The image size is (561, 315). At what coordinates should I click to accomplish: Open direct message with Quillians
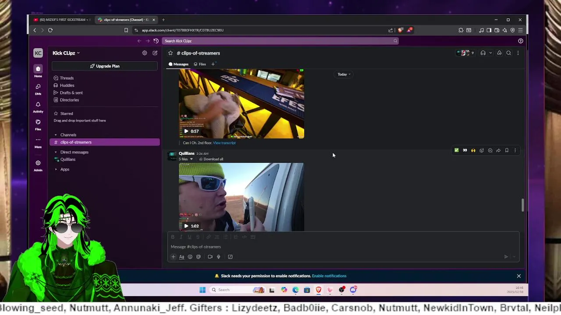pos(68,159)
